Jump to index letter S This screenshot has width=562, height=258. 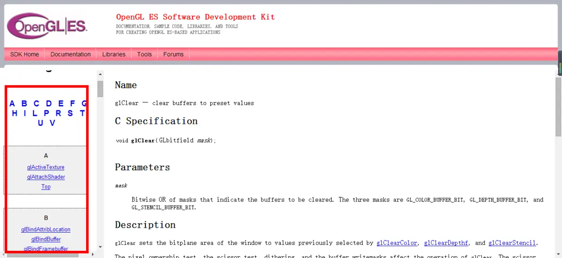[x=70, y=113]
